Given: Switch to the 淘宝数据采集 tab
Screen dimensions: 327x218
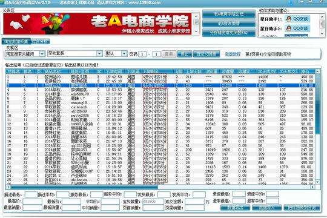Looking at the screenshot, I should (x=16, y=41).
